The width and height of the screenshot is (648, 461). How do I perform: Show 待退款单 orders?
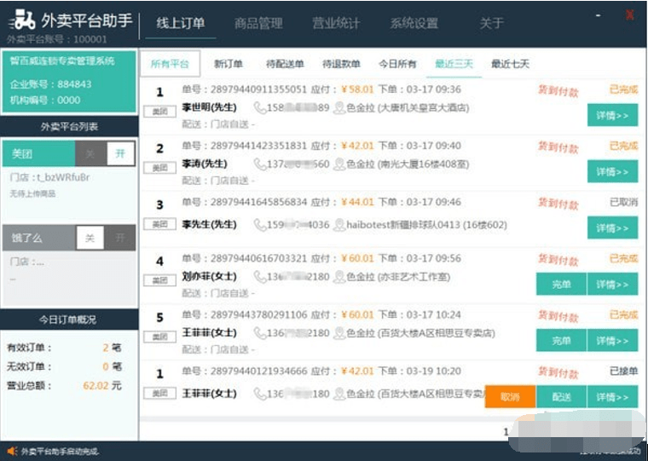point(341,64)
